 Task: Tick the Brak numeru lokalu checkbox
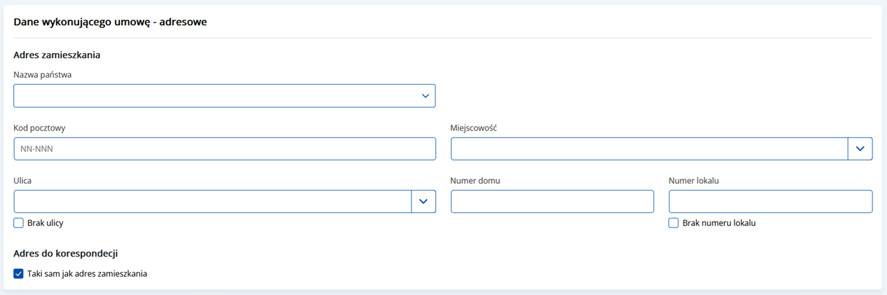tap(674, 223)
